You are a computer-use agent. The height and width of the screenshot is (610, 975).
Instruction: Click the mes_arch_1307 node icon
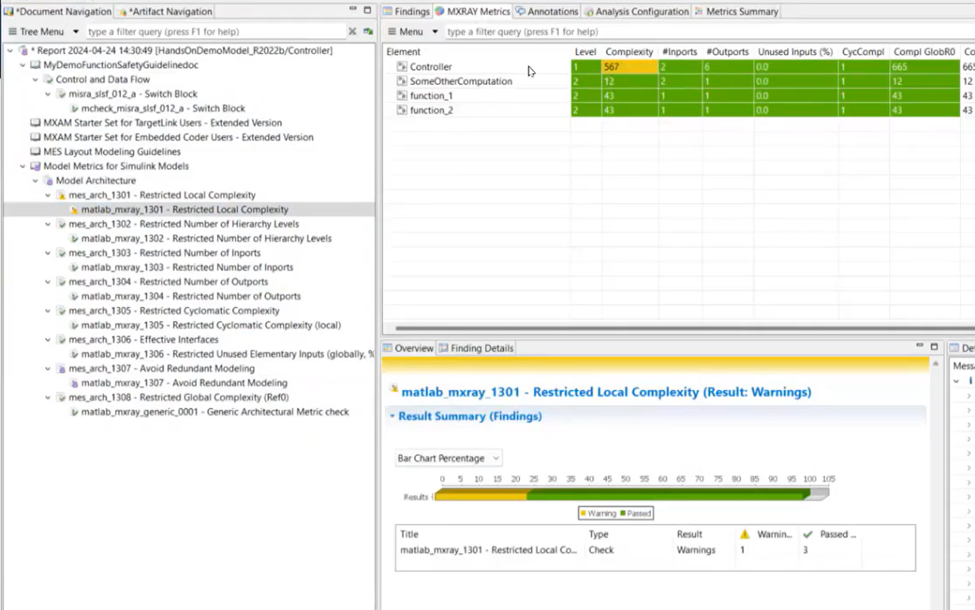click(x=61, y=368)
